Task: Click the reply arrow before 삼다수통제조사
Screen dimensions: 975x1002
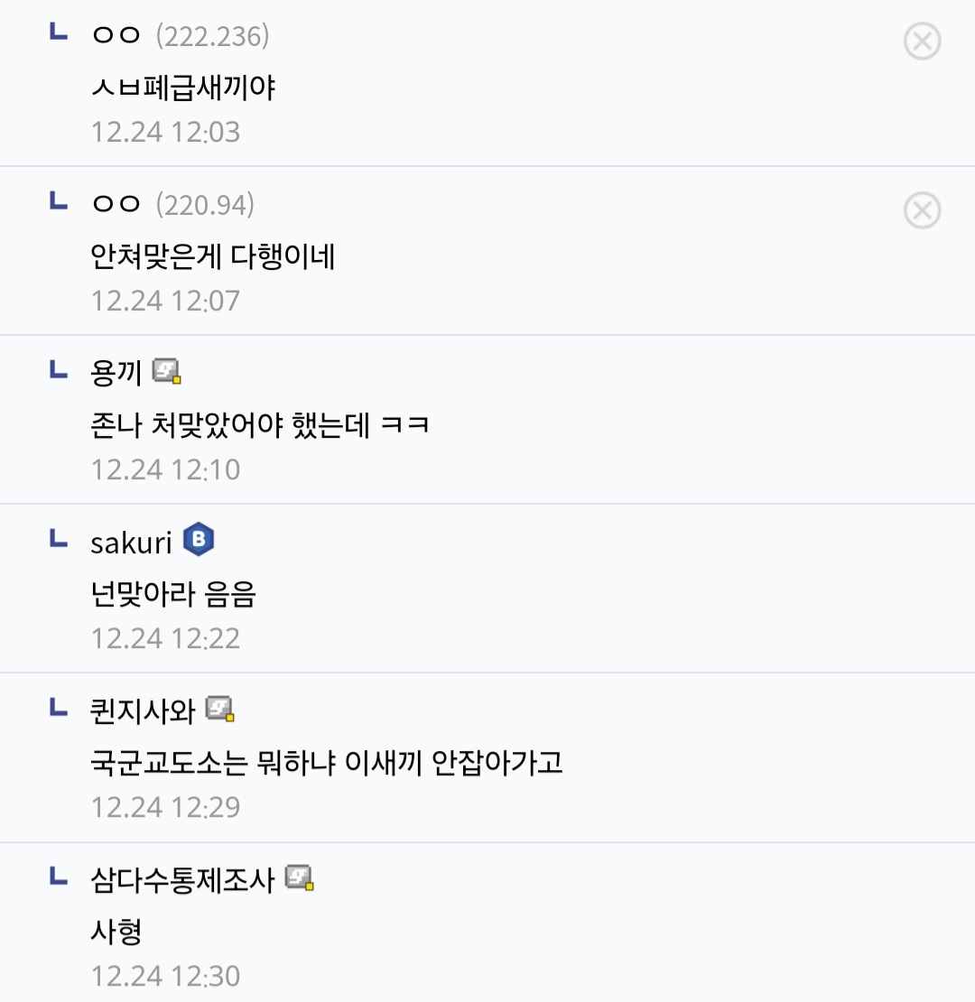Action: pos(58,877)
